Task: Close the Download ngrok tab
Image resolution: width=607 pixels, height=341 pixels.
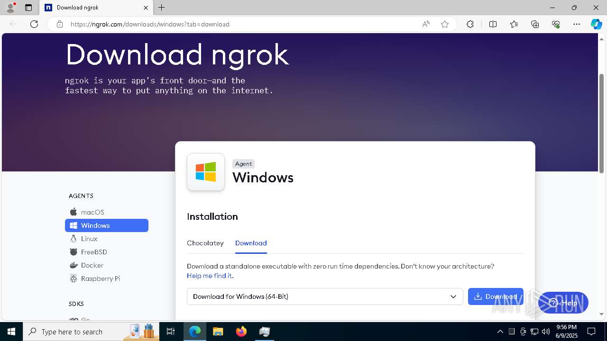Action: (146, 8)
